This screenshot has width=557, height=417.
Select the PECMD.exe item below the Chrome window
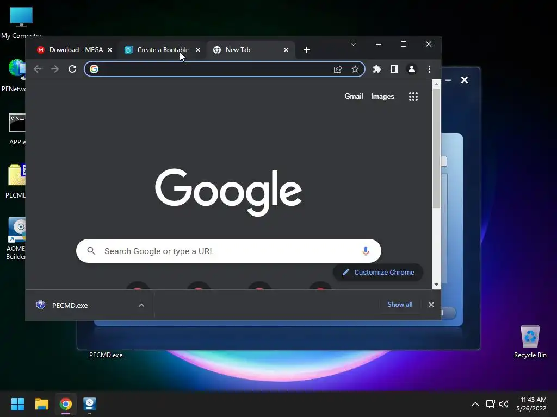click(x=106, y=355)
